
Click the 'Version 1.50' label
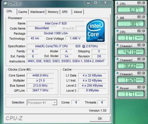pyautogui.click(x=97, y=110)
